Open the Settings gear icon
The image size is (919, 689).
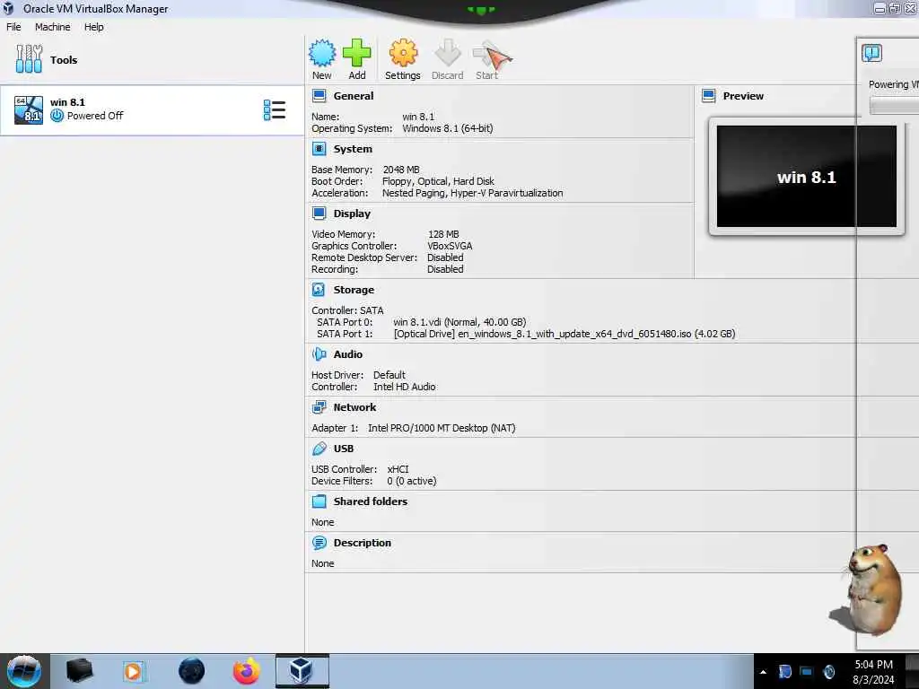click(403, 53)
